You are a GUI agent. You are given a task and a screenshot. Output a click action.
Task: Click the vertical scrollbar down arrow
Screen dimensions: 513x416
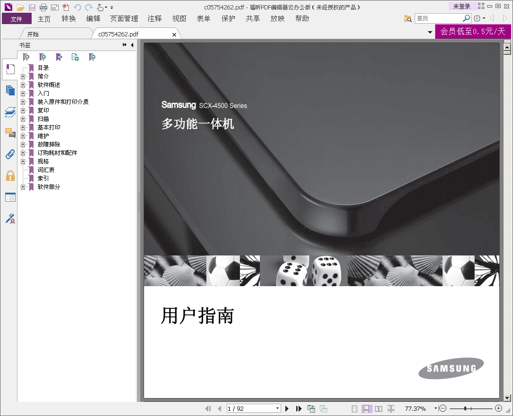click(x=507, y=398)
